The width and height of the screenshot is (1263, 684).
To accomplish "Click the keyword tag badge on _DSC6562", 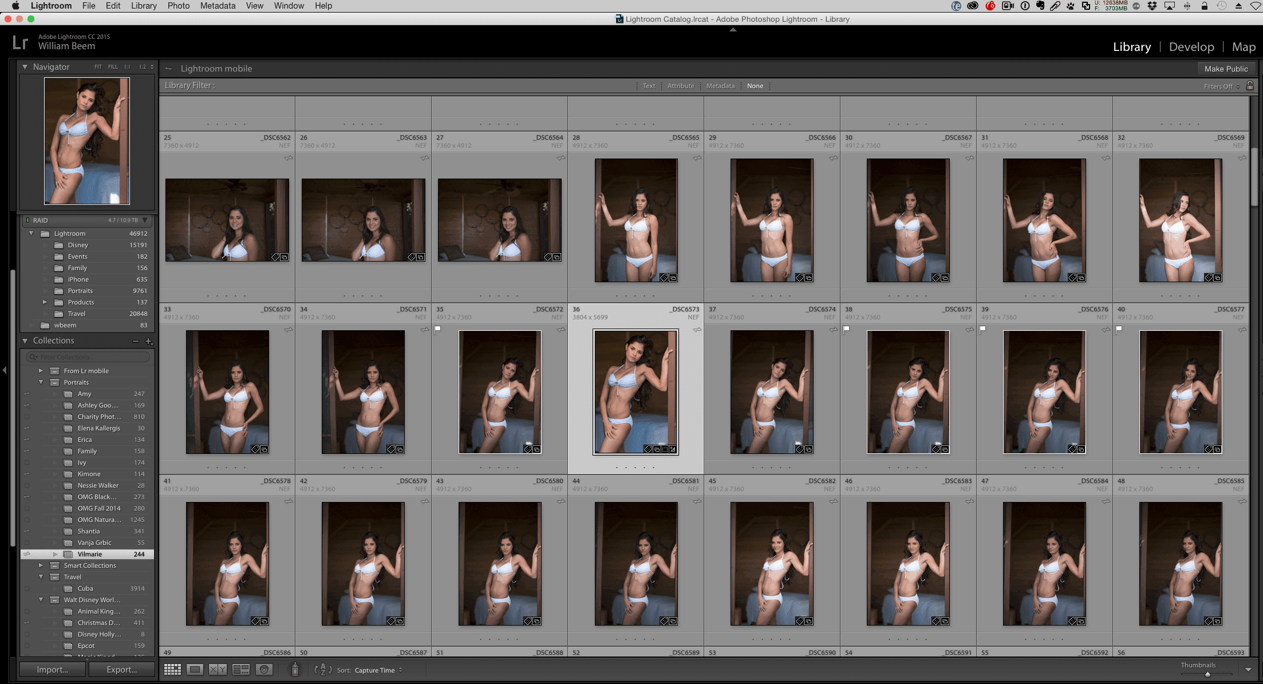I will click(x=275, y=257).
